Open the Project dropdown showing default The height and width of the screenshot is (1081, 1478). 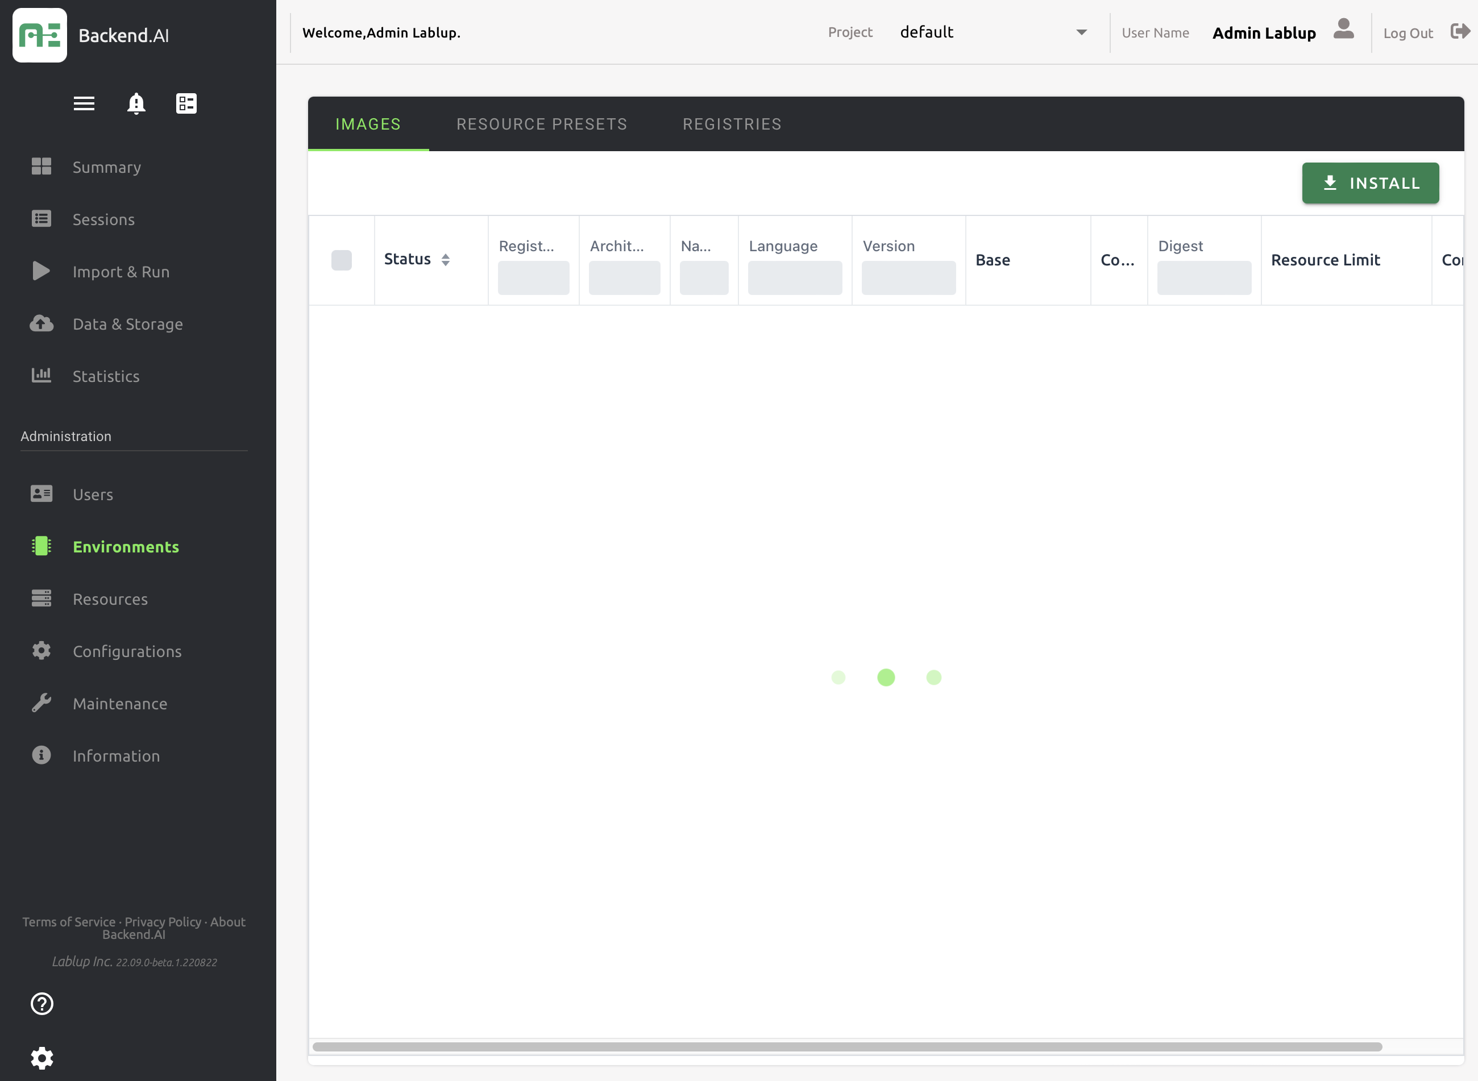[x=1081, y=31]
